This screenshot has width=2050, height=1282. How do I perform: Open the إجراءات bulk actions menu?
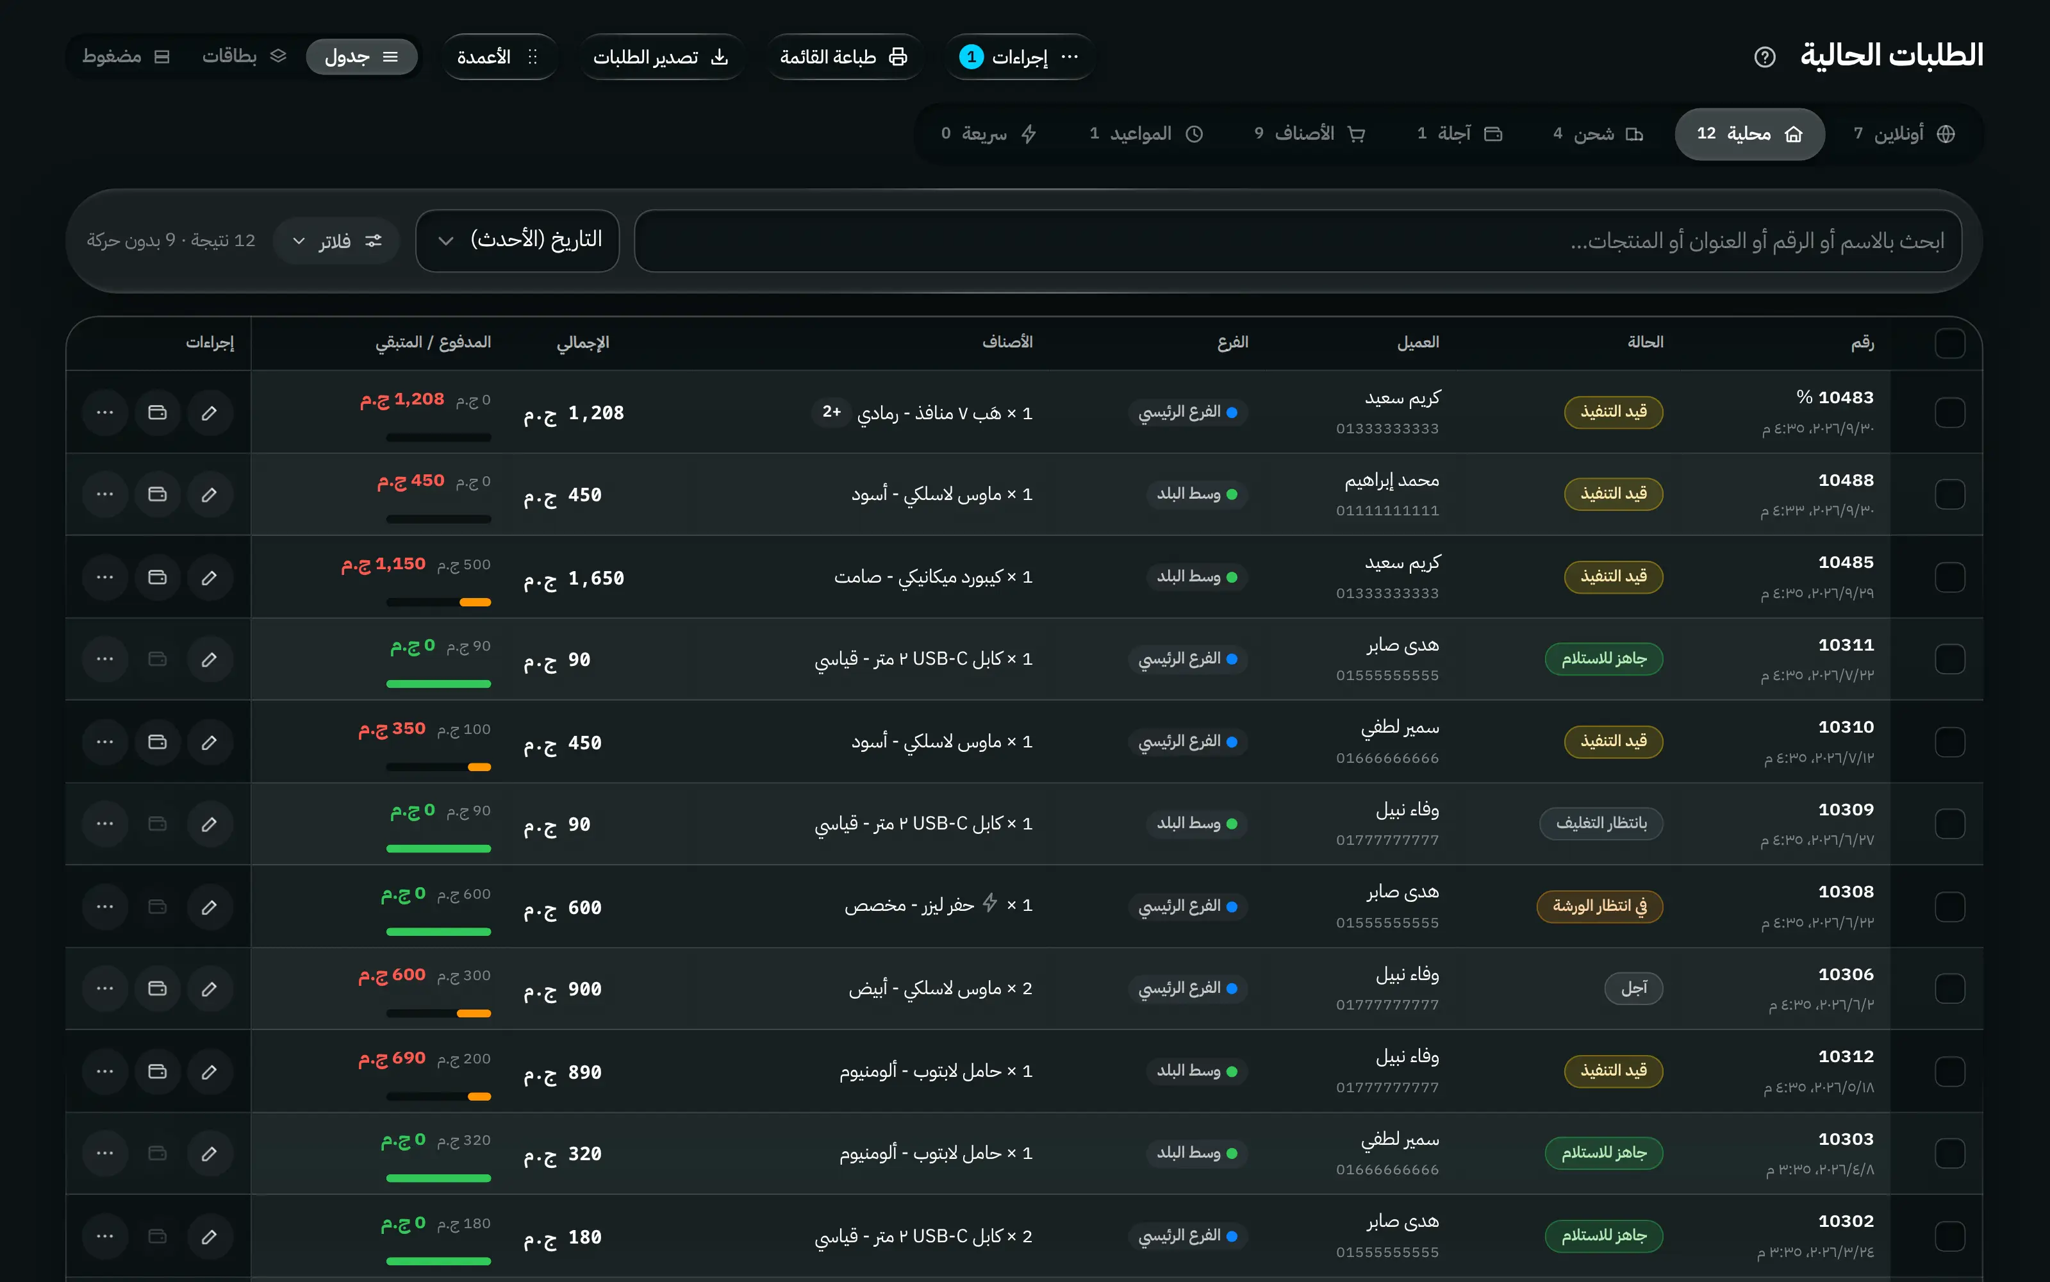point(1020,57)
